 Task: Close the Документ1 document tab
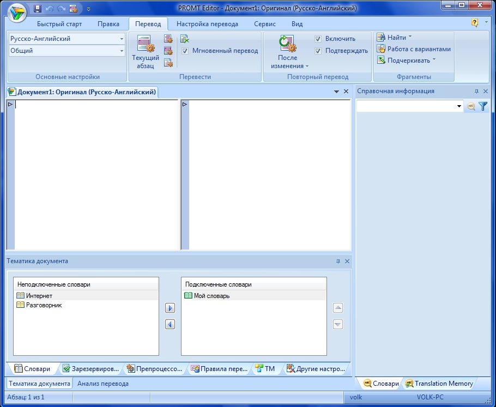346,92
